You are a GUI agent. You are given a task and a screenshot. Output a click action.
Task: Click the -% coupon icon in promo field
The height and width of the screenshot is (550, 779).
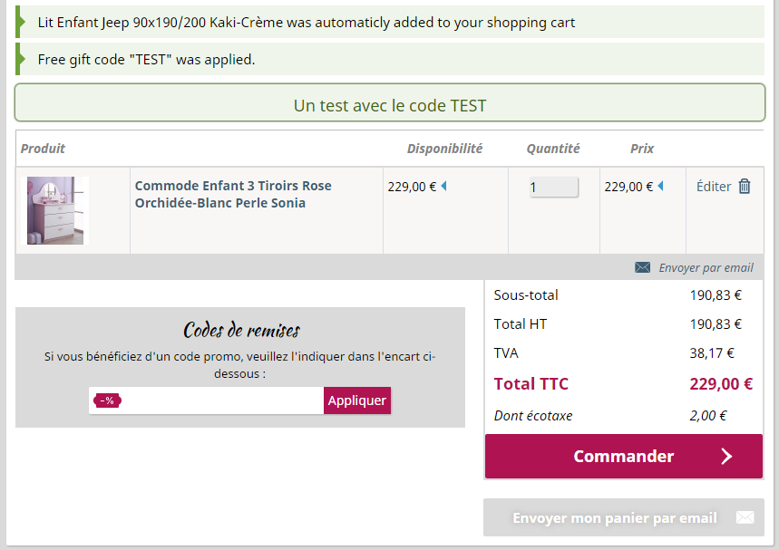(x=107, y=400)
